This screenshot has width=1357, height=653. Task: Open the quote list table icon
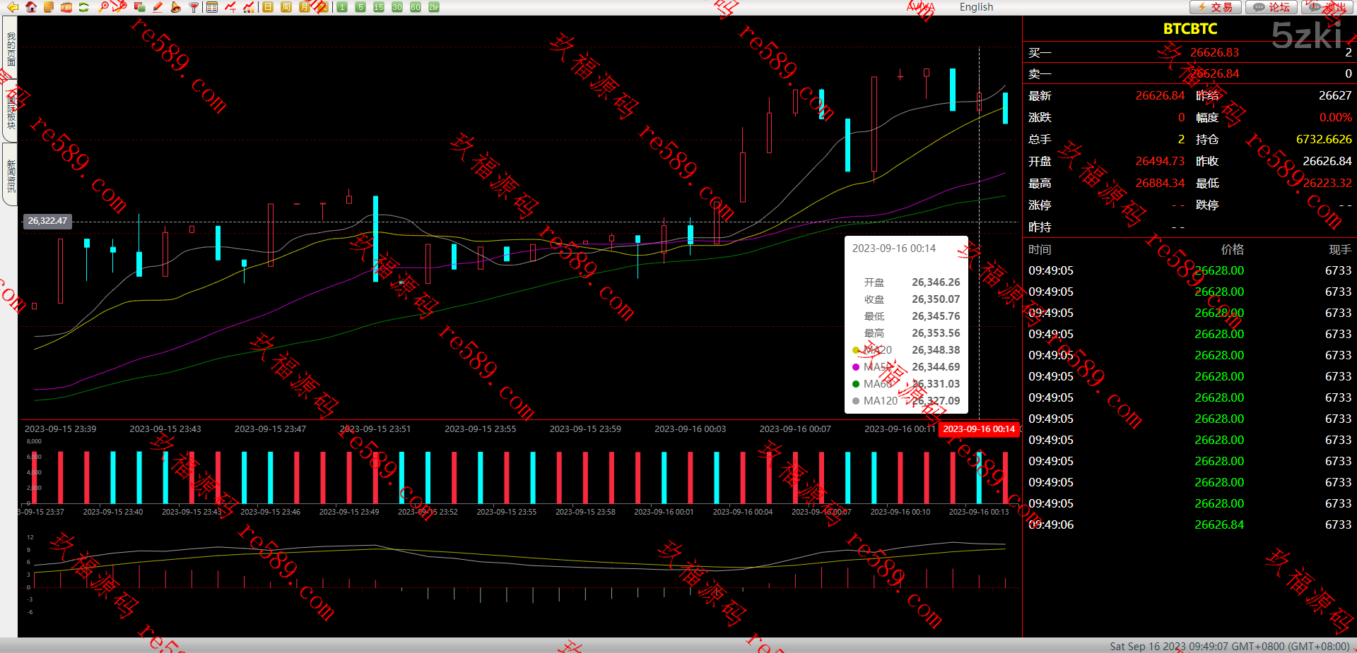tap(212, 7)
